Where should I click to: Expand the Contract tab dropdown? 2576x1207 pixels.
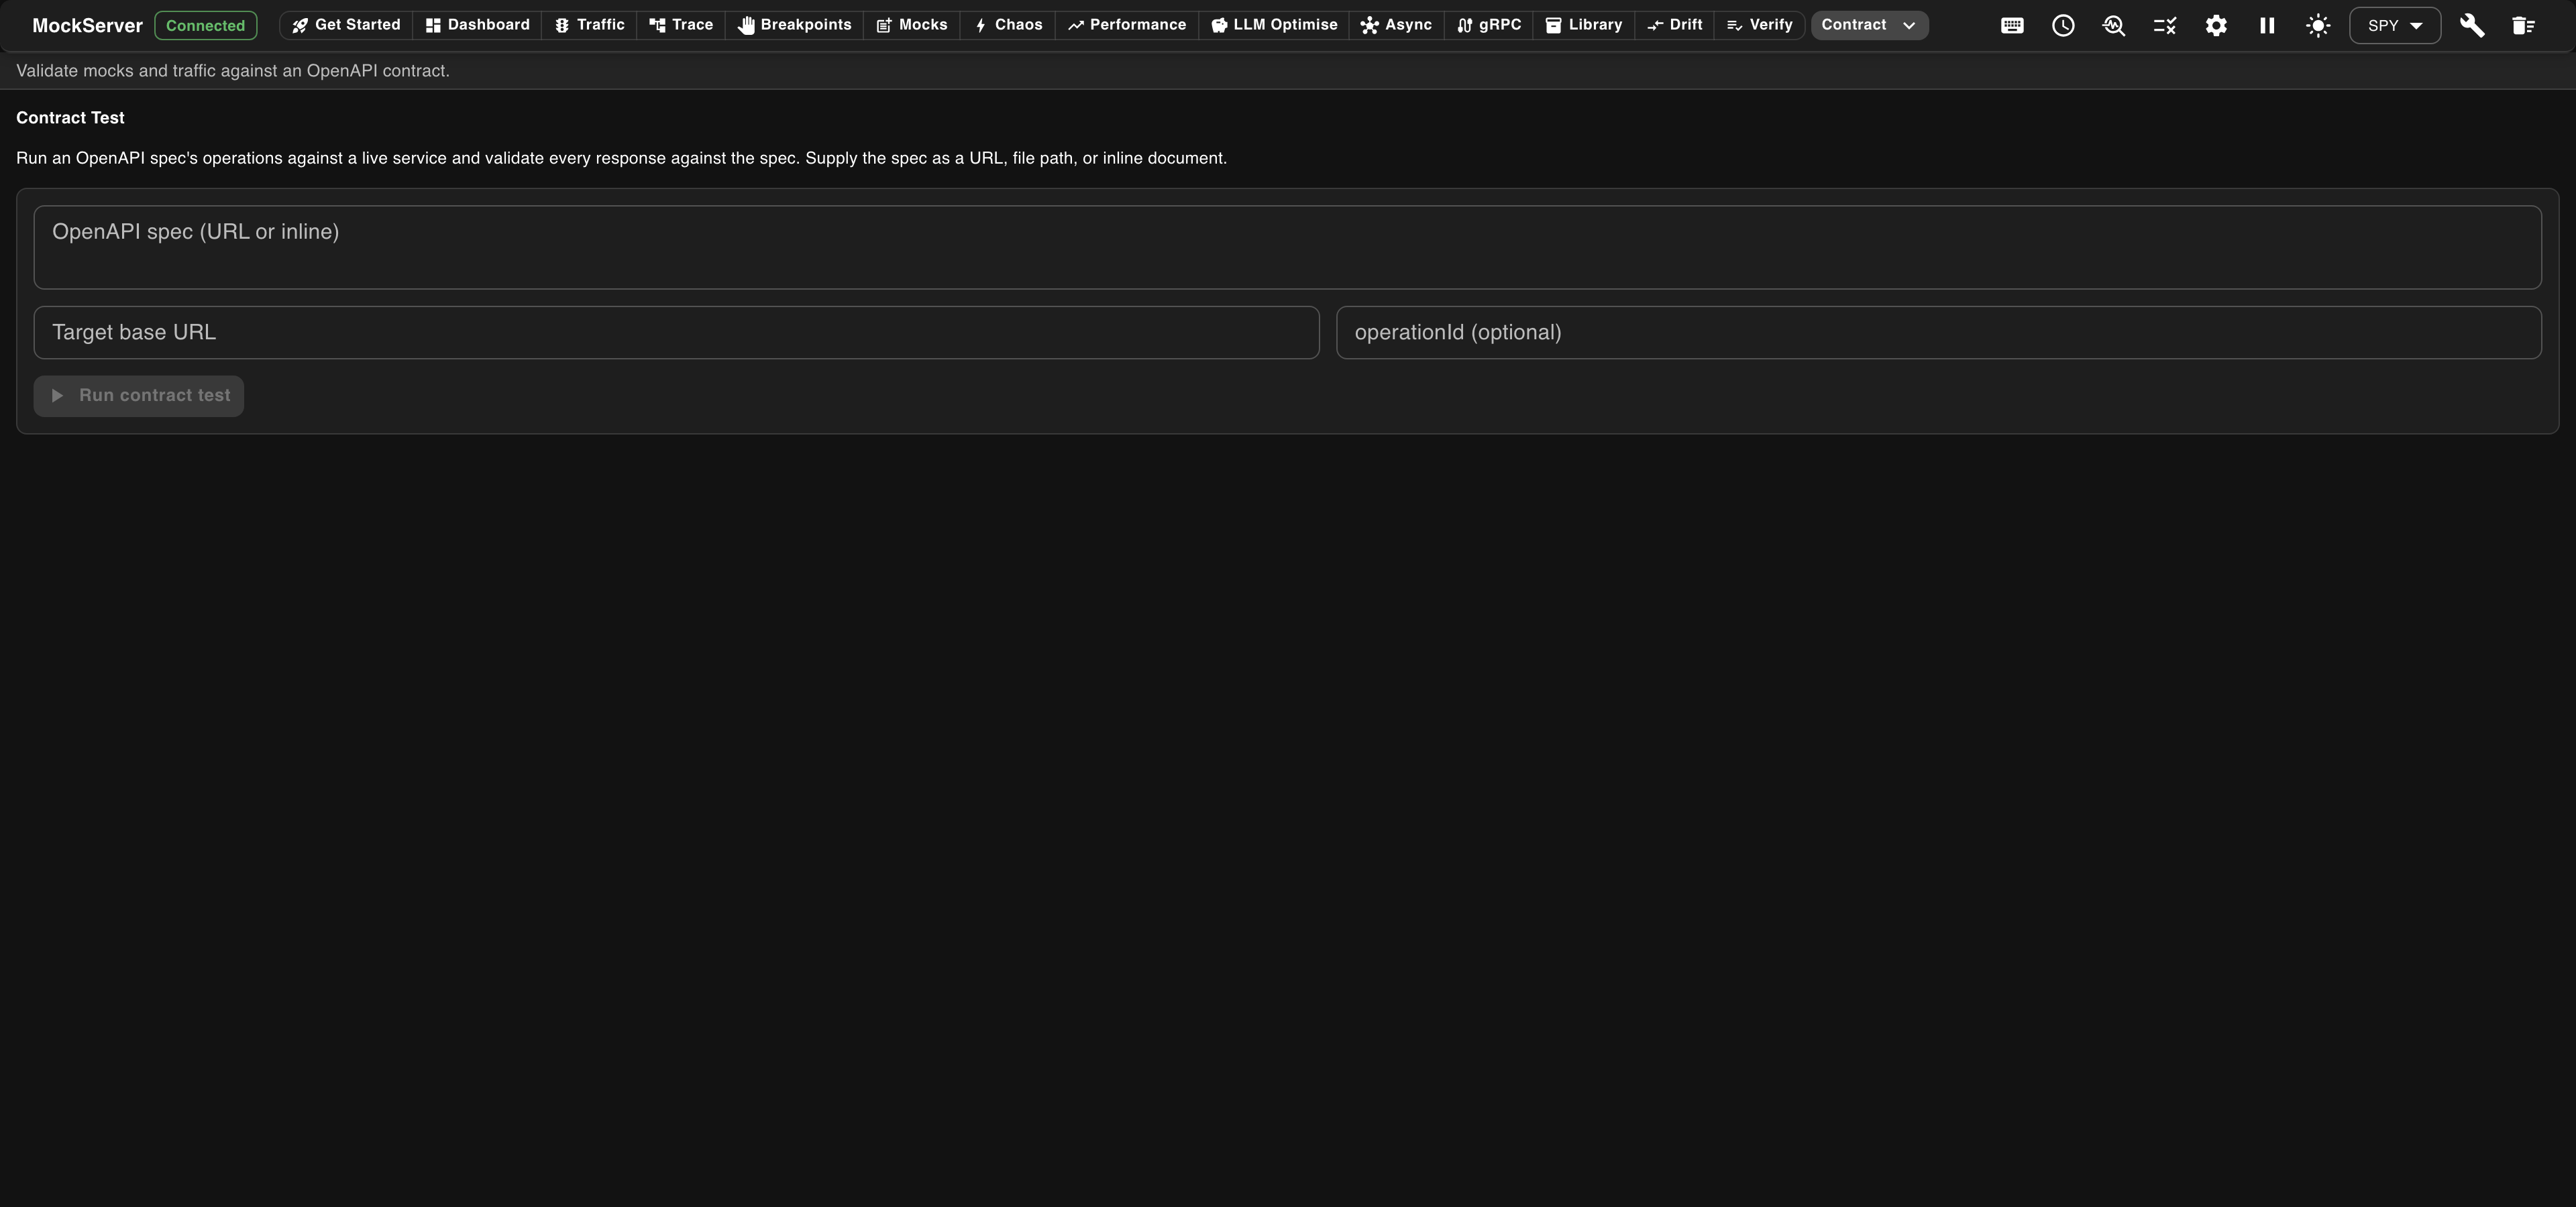[x=1869, y=25]
